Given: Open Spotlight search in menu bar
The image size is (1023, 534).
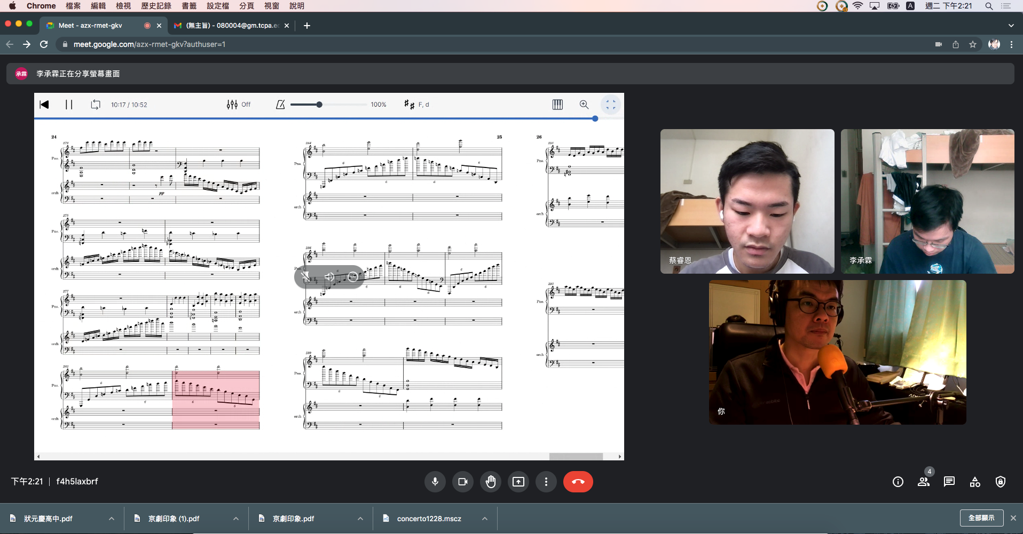Looking at the screenshot, I should pos(989,6).
